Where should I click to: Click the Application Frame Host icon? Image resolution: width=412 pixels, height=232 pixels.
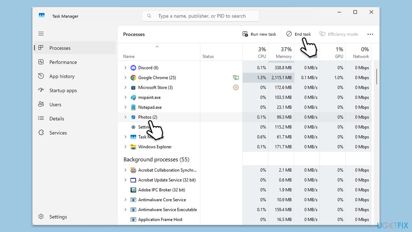coord(133,220)
